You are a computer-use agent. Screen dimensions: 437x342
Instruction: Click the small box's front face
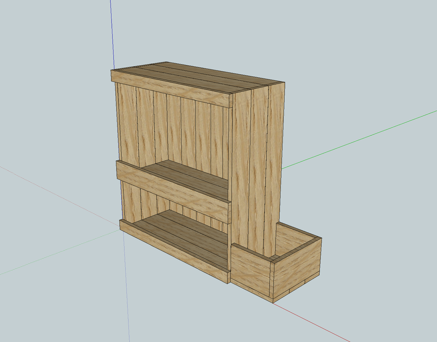251,272
